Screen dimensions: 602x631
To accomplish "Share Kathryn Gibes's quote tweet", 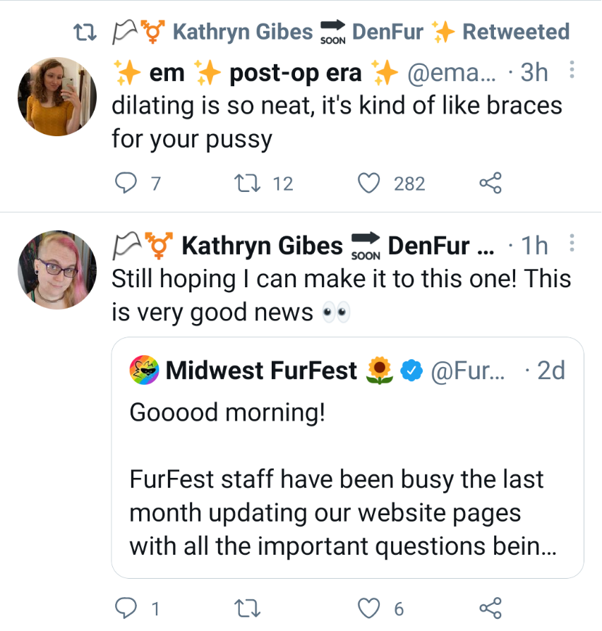I will click(x=490, y=608).
